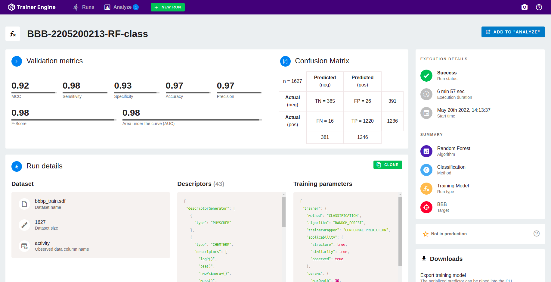The image size is (551, 282).
Task: Click the TP = 1220 matrix cell
Action: [x=362, y=121]
